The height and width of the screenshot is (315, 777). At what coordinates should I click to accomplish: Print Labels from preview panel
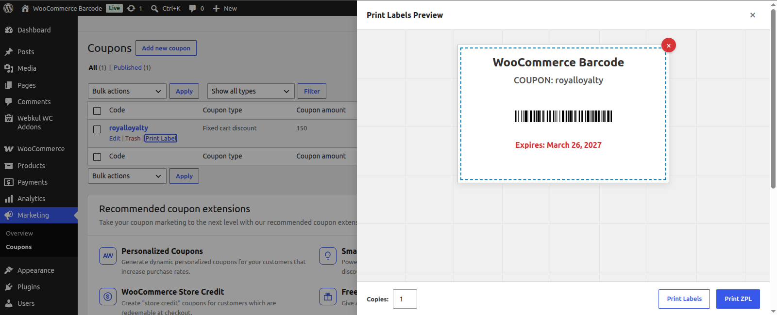[x=684, y=299]
